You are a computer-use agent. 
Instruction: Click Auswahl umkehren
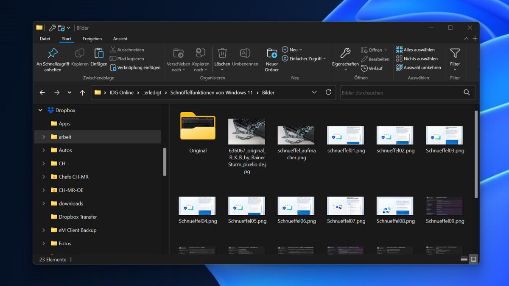(419, 68)
